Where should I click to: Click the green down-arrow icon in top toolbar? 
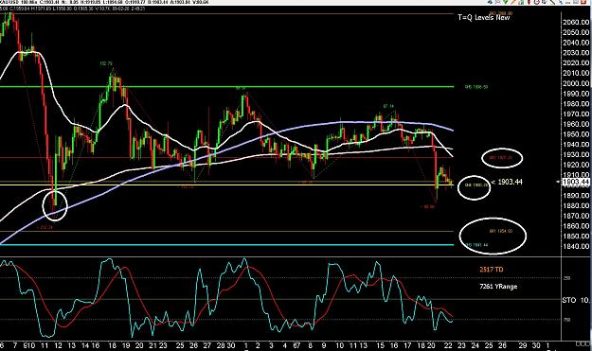click(506, 2)
